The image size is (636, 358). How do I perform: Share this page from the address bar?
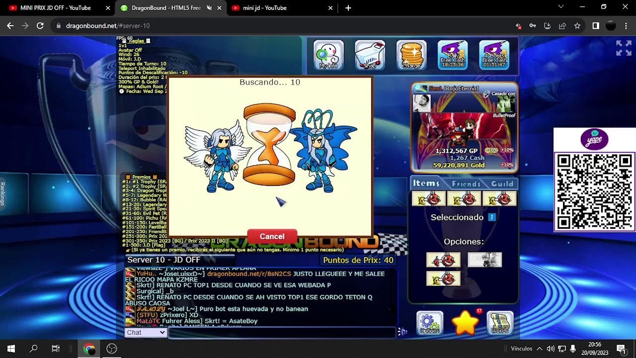562,26
